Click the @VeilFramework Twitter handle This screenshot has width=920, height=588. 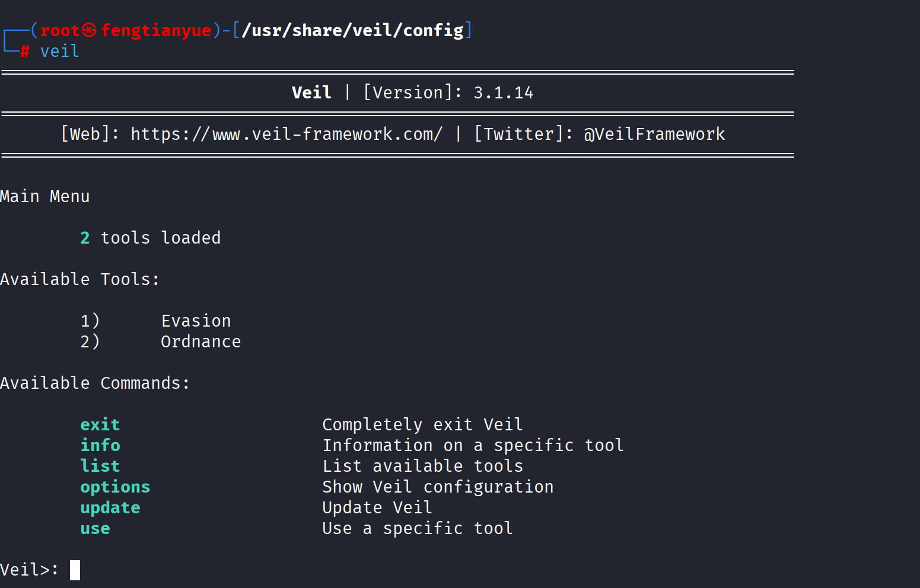point(654,134)
